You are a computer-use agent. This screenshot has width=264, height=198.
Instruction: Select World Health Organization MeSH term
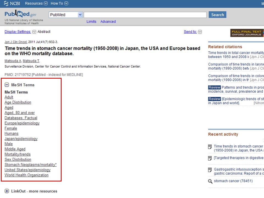coord(26,175)
